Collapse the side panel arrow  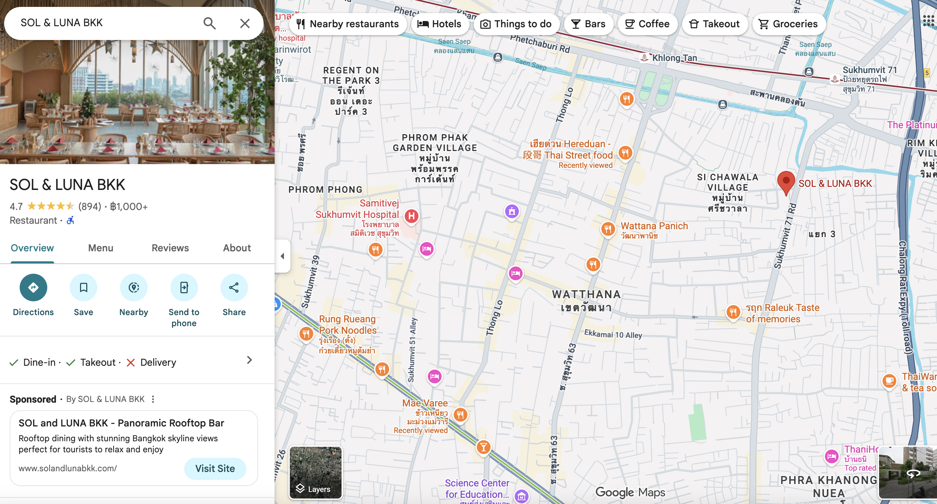pos(283,256)
